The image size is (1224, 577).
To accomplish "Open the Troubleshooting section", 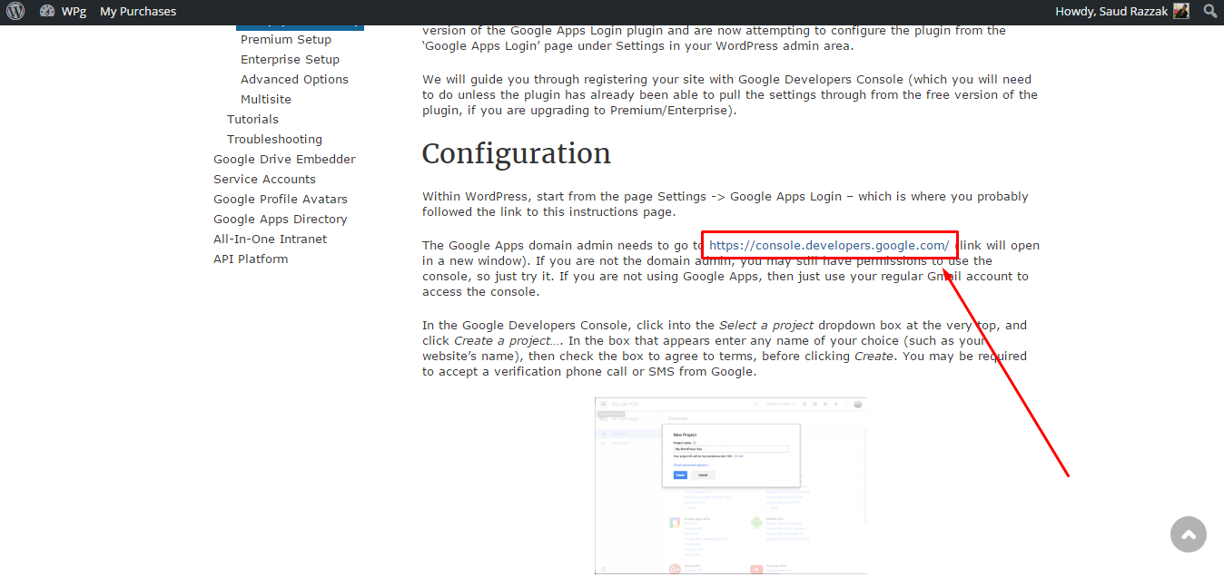I will pos(274,139).
